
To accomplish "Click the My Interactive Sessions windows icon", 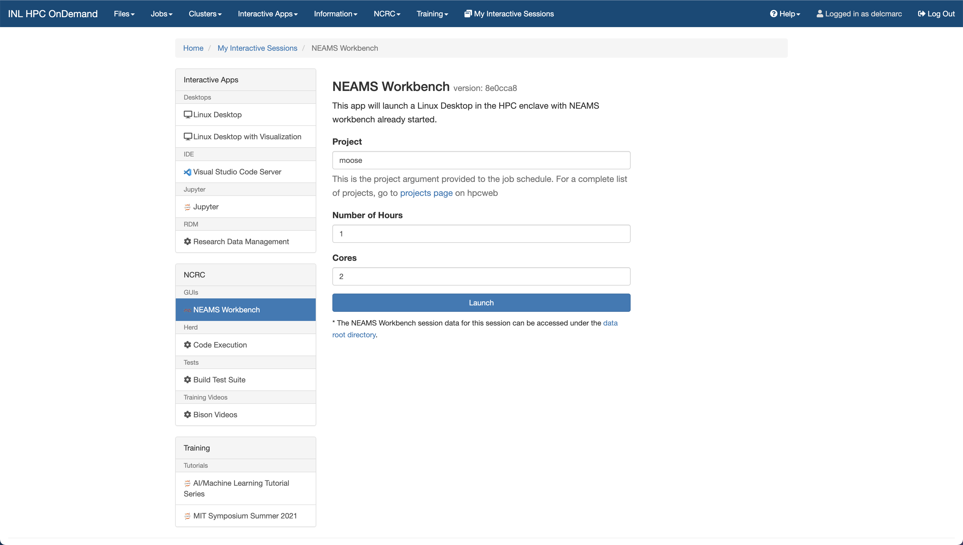I will point(468,14).
